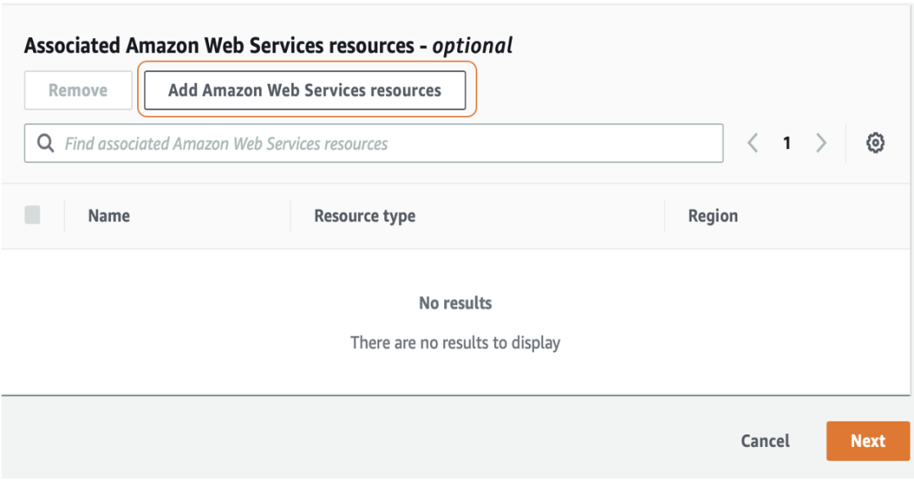Click the divider between Name and Resource type columns
The image size is (914, 480).
290,215
